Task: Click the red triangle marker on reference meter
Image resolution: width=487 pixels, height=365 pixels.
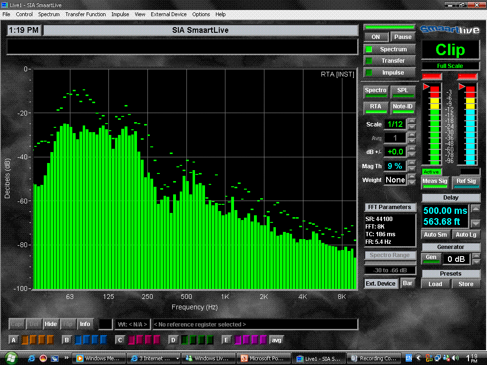Action: click(462, 86)
